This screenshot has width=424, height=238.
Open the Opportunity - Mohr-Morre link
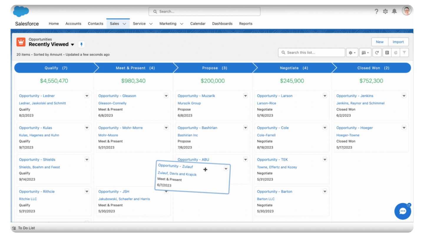pos(120,128)
